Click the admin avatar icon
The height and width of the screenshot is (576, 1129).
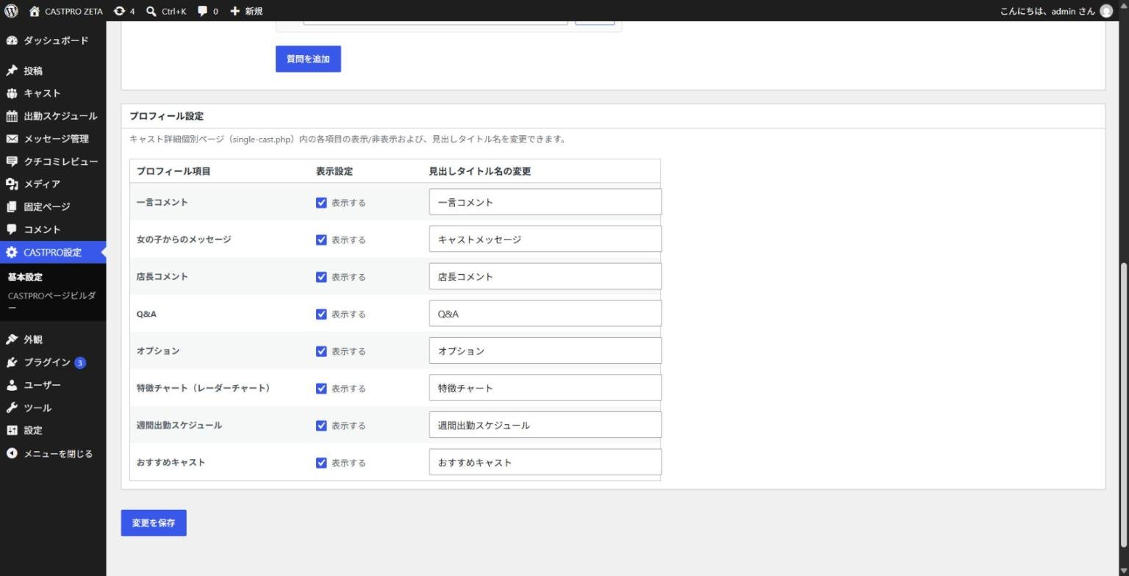click(x=1106, y=11)
